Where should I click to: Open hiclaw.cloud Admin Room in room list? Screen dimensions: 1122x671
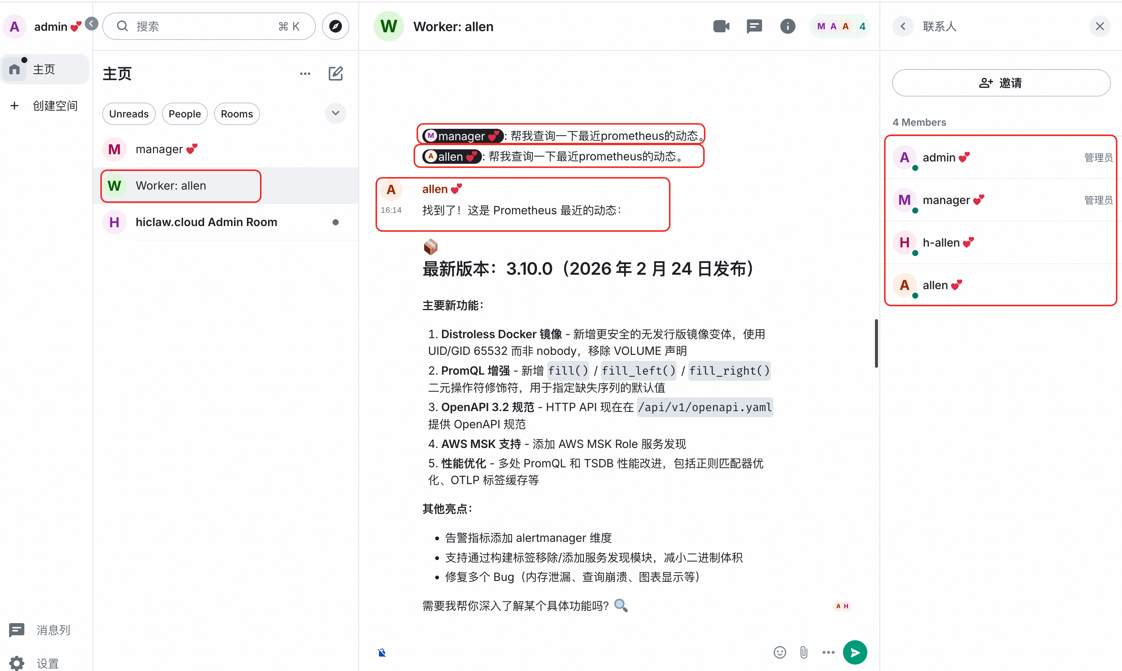tap(226, 222)
